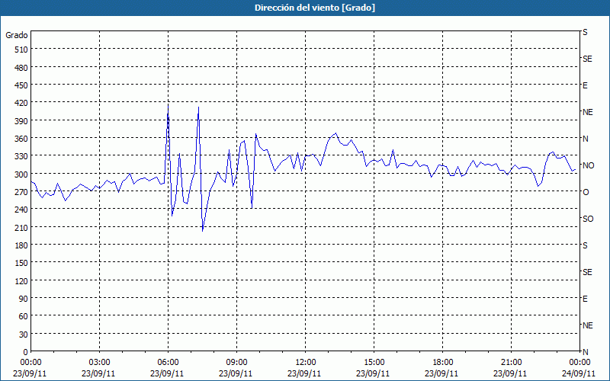Select the 480 value on the degree axis
This screenshot has height=381, width=610.
[x=21, y=68]
